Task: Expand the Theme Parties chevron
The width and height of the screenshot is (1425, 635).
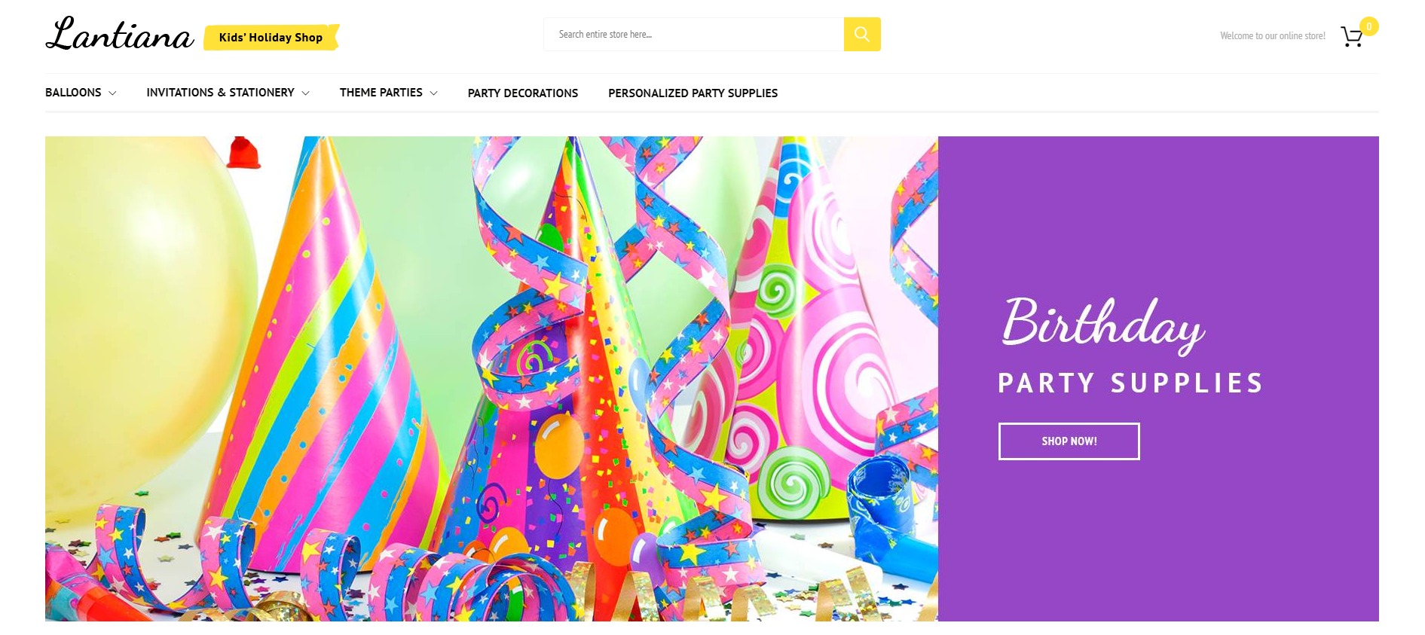Action: coord(433,93)
